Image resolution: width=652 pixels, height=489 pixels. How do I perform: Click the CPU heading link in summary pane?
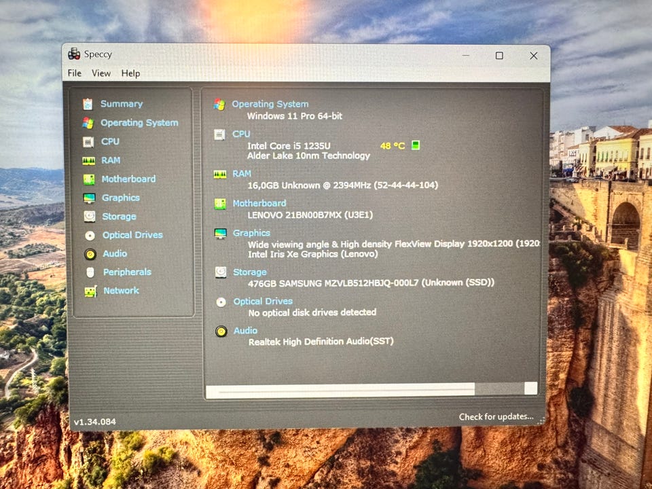241,134
